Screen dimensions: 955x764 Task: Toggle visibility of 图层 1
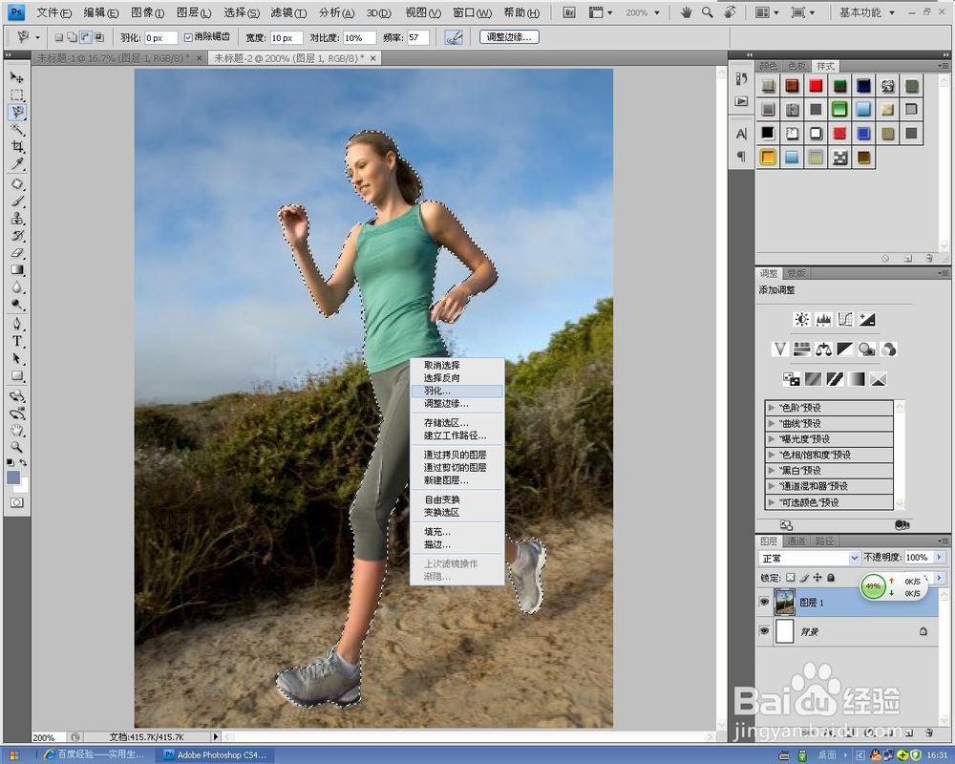click(764, 602)
